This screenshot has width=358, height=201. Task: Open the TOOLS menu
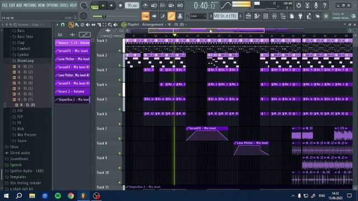coord(64,5)
